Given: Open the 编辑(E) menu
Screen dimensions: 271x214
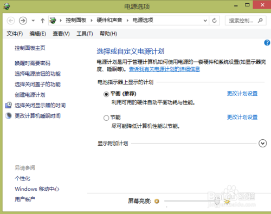Looking at the screenshot, I should (x=38, y=34).
